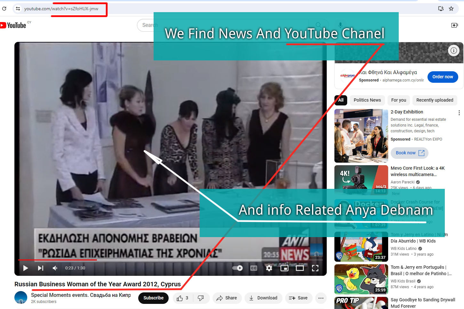Skip to next video
The height and width of the screenshot is (309, 464).
tap(41, 268)
